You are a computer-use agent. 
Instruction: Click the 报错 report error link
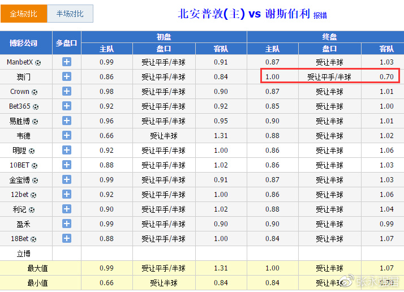click(x=320, y=15)
